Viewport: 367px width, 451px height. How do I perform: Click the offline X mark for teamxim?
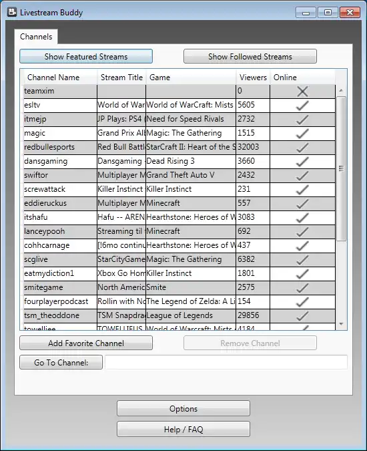[302, 92]
